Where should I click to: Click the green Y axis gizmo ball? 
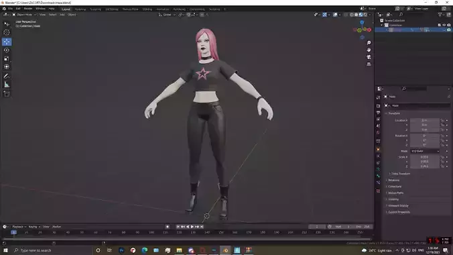[359, 30]
